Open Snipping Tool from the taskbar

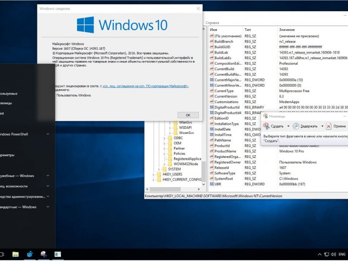[x=43, y=254]
